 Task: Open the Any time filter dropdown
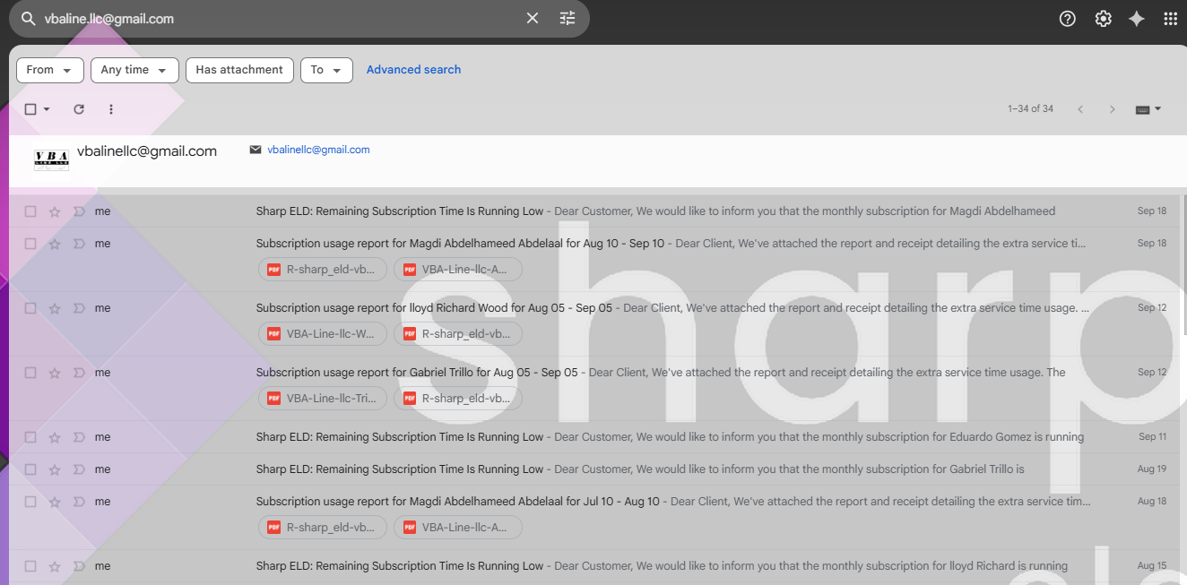pos(134,70)
